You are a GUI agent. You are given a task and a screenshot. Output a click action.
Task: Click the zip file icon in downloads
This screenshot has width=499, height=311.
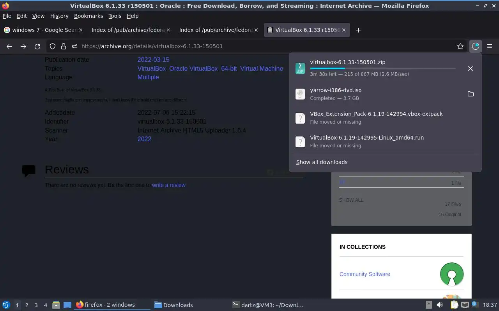[x=300, y=68]
